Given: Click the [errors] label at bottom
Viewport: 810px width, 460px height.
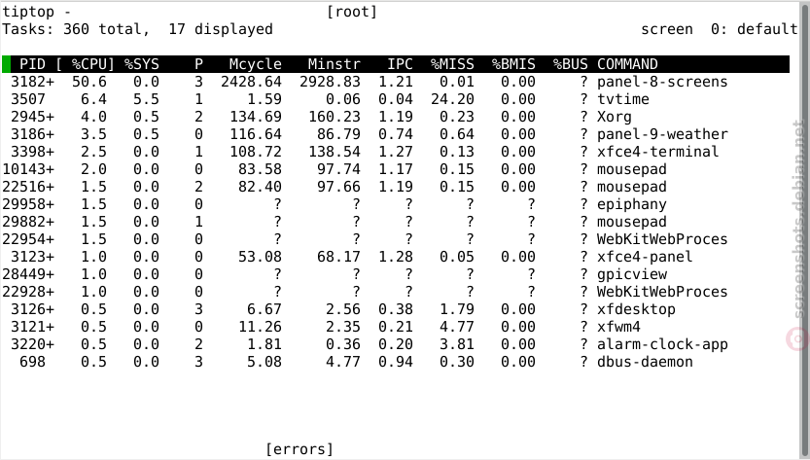Looking at the screenshot, I should click(299, 449).
